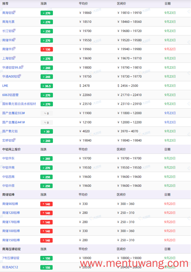The height and width of the screenshot is (272, 191).
Task: Click the small icon beside 华通A00铝锭
Action: coord(20,75)
